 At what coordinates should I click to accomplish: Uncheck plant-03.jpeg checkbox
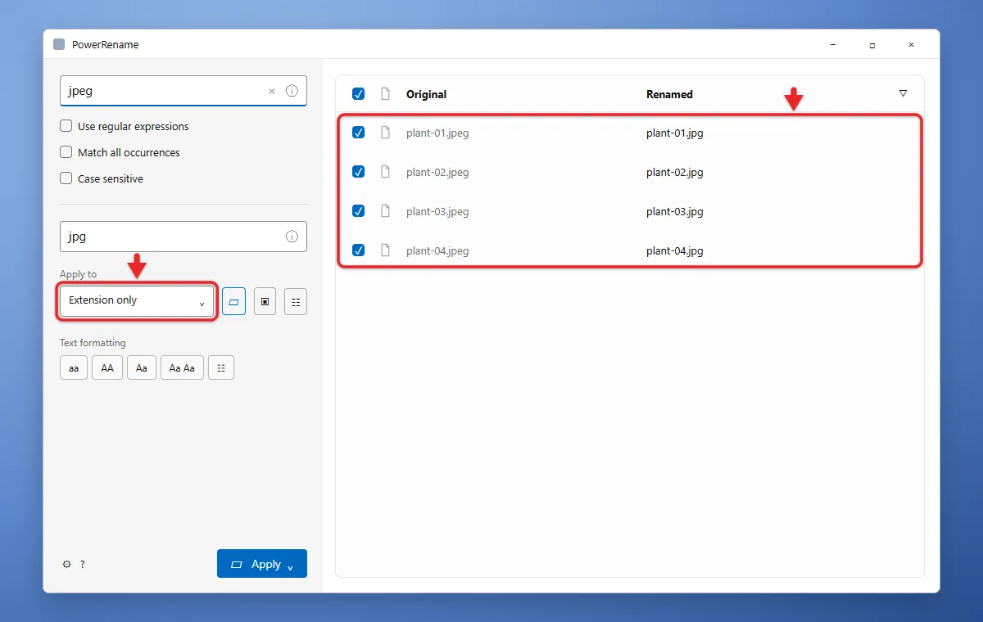pos(358,211)
